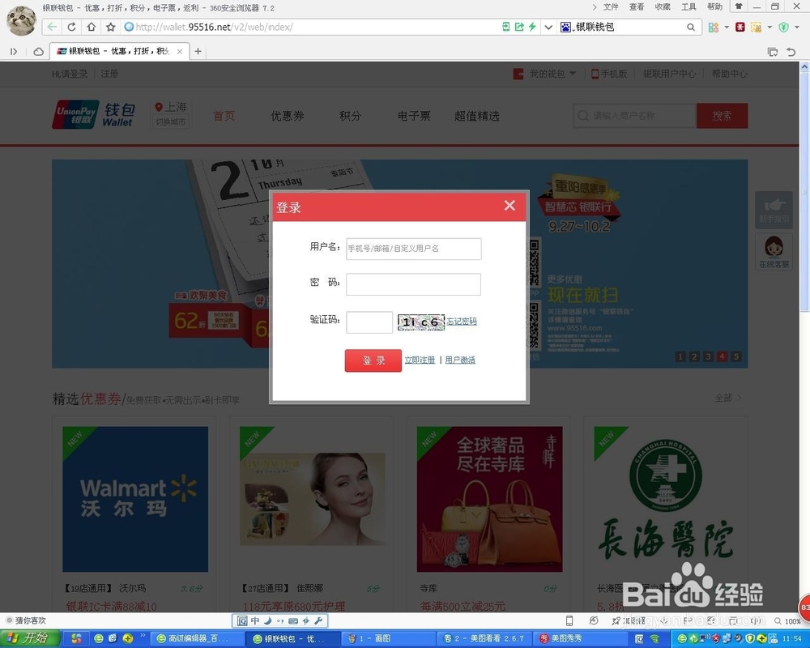Open 银联用户中心 link
This screenshot has height=648, width=810.
[670, 74]
